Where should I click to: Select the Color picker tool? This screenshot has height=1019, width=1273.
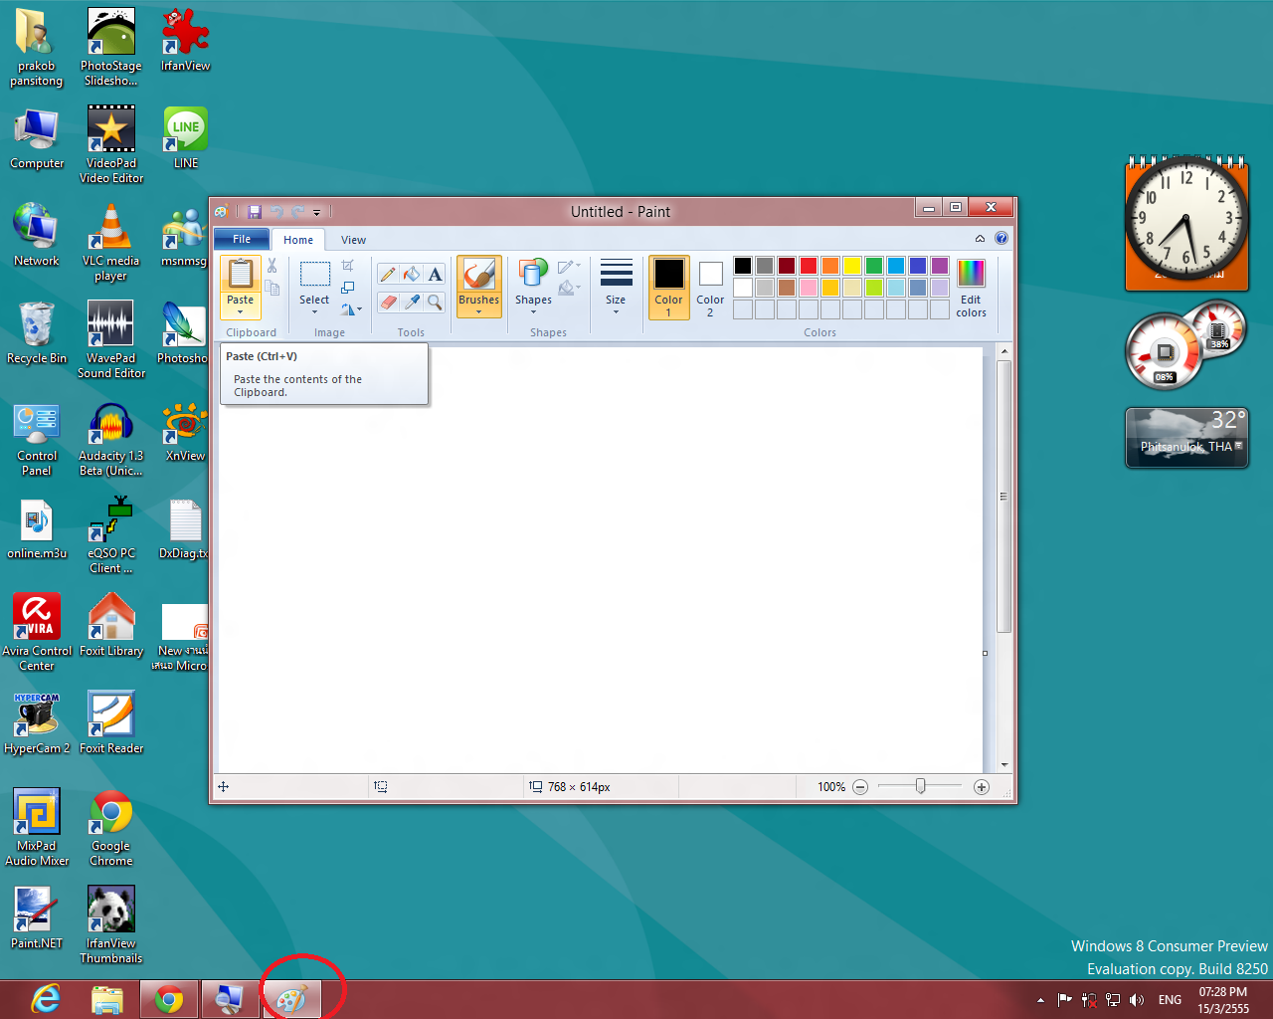tap(411, 302)
